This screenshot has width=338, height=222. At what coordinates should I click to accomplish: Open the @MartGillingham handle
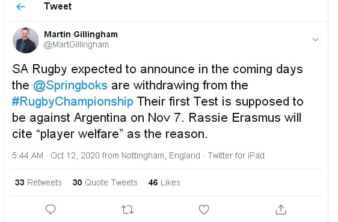pos(76,45)
